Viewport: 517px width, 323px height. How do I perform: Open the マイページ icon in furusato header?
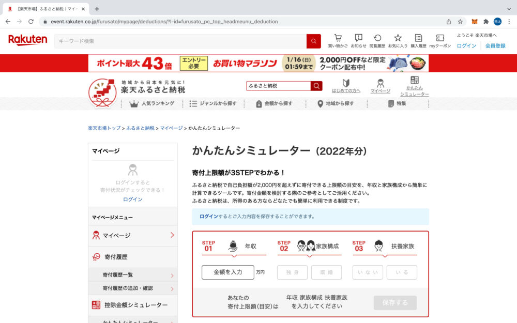(x=380, y=86)
